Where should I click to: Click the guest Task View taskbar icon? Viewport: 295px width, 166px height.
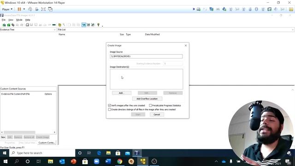(89, 153)
